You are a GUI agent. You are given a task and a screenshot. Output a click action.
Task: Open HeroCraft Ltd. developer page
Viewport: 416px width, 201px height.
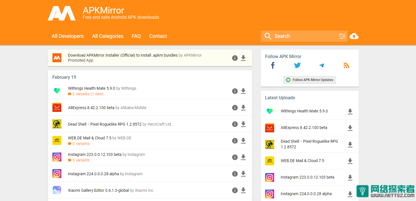click(160, 124)
